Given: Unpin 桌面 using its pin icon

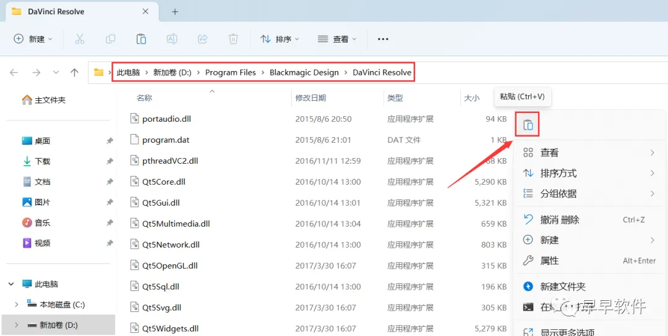Looking at the screenshot, I should pos(109,141).
